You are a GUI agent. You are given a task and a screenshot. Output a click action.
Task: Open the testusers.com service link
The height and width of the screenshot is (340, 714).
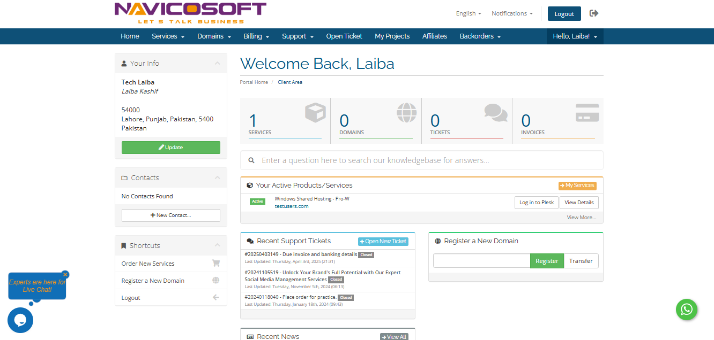tap(291, 206)
